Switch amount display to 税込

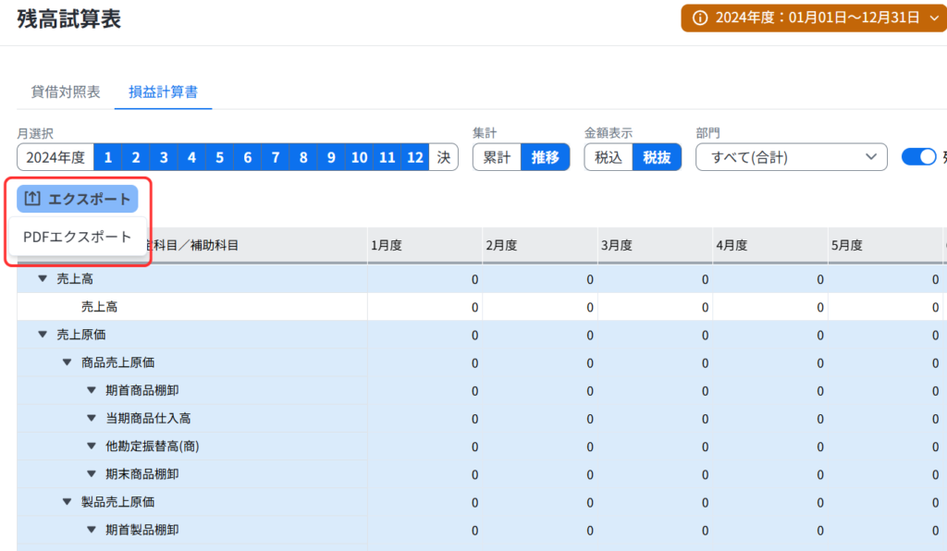(608, 157)
